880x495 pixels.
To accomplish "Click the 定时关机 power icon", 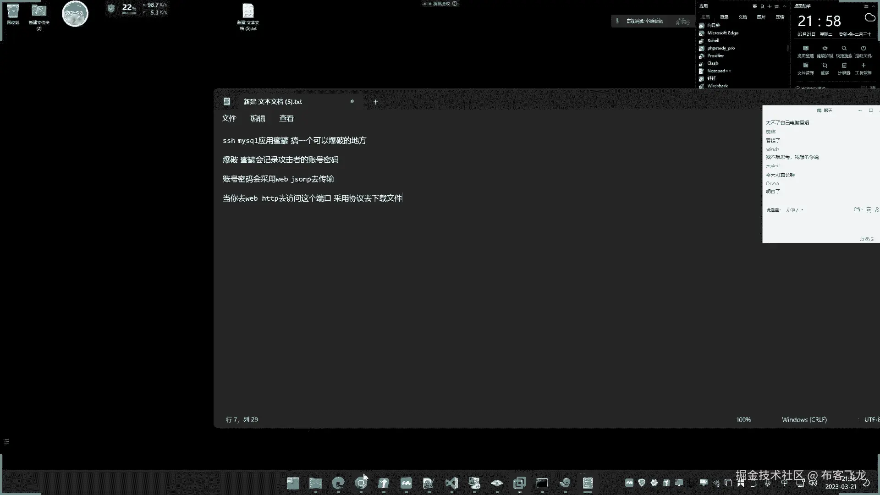I will pyautogui.click(x=863, y=48).
